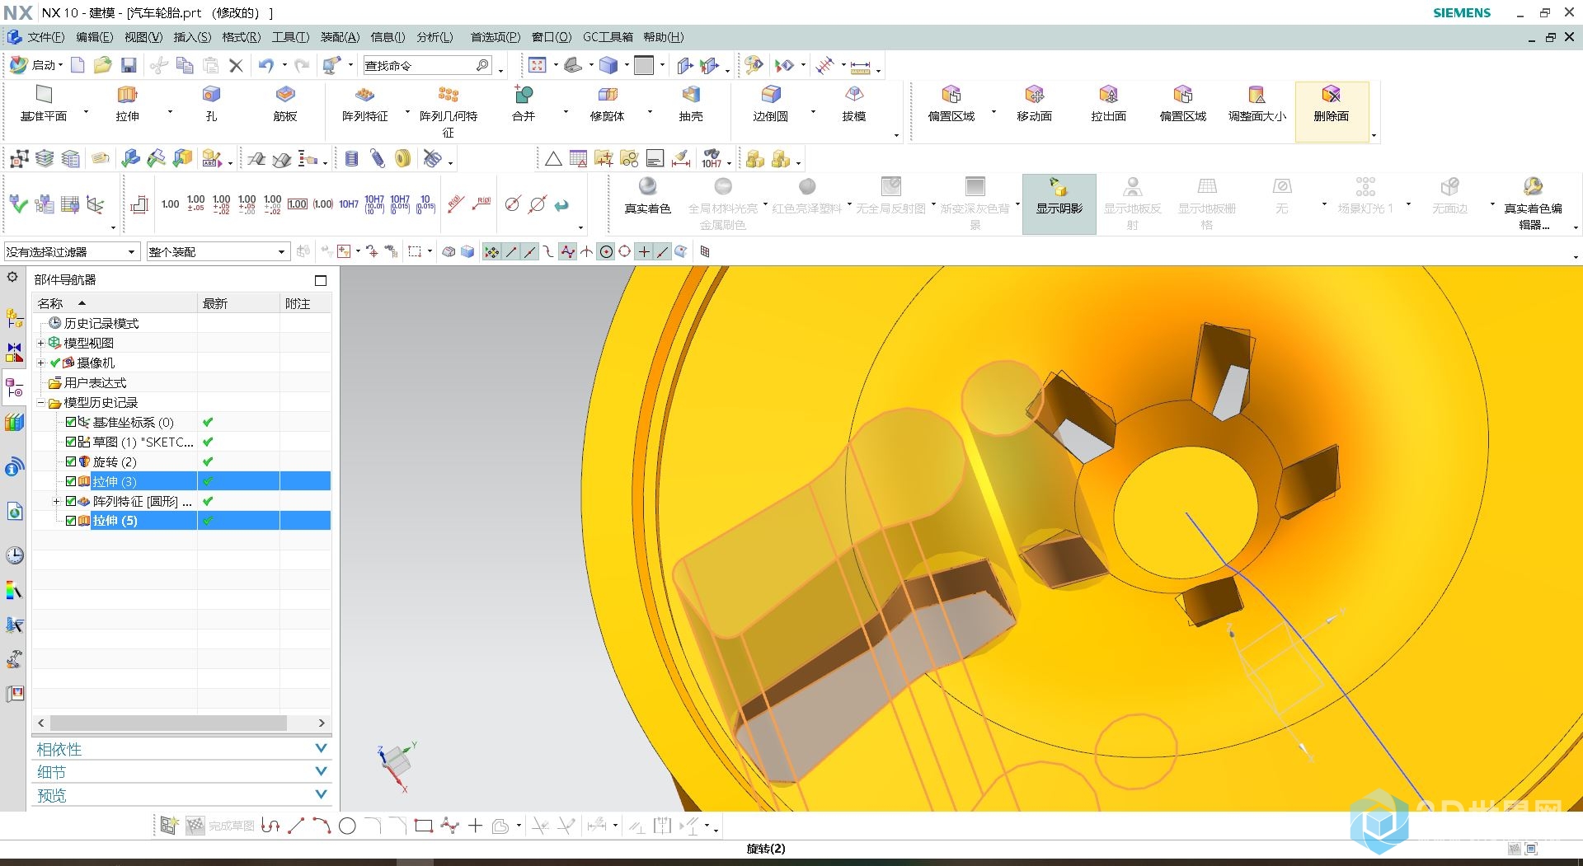Open the 插入(S) menu
This screenshot has height=866, width=1583.
point(191,37)
